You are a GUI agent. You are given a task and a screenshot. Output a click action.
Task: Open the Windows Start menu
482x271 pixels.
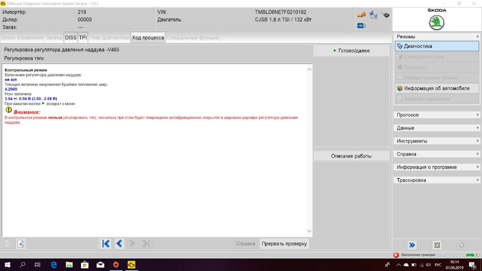pyautogui.click(x=8, y=264)
